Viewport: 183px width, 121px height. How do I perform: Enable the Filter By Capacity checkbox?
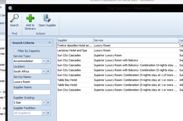[15, 51]
